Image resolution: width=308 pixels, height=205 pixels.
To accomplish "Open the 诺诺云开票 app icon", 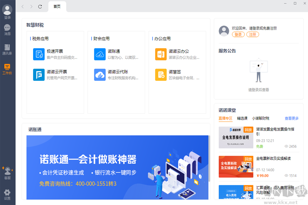I will click(x=39, y=75).
